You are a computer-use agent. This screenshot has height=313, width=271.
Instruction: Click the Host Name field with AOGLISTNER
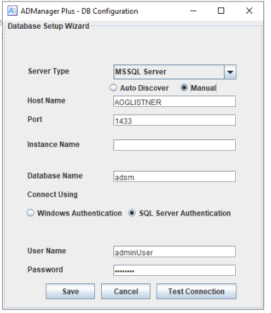click(x=175, y=102)
